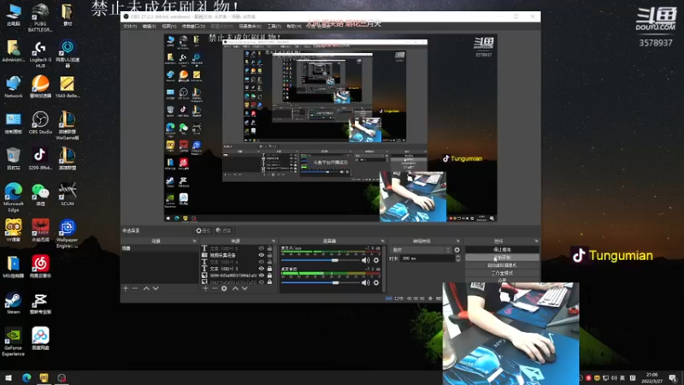Toggle visibility of the 文本 (GDI+) 5 source
684x385 pixels.
[262, 248]
